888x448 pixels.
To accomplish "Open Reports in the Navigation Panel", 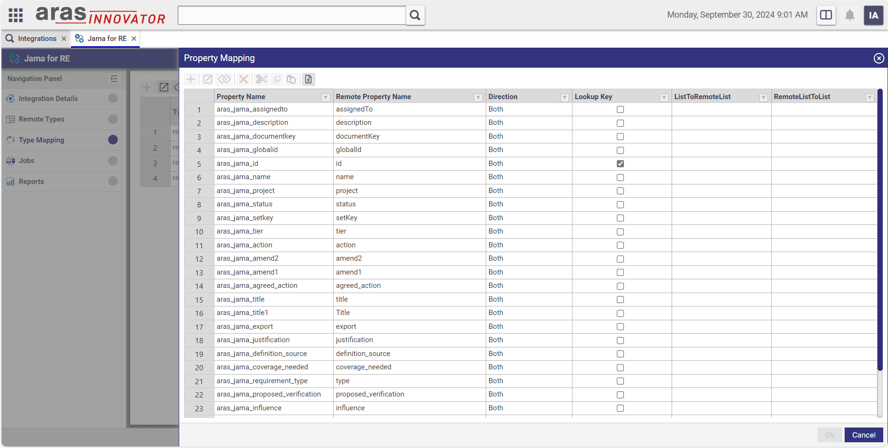I will tap(62, 182).
